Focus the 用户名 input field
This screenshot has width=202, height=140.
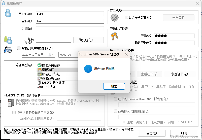tap(70, 14)
